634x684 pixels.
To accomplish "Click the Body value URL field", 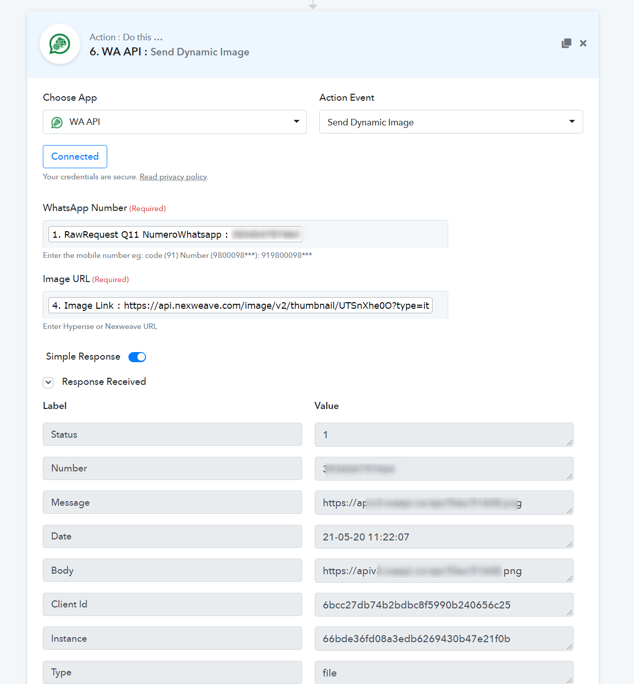I will 444,571.
